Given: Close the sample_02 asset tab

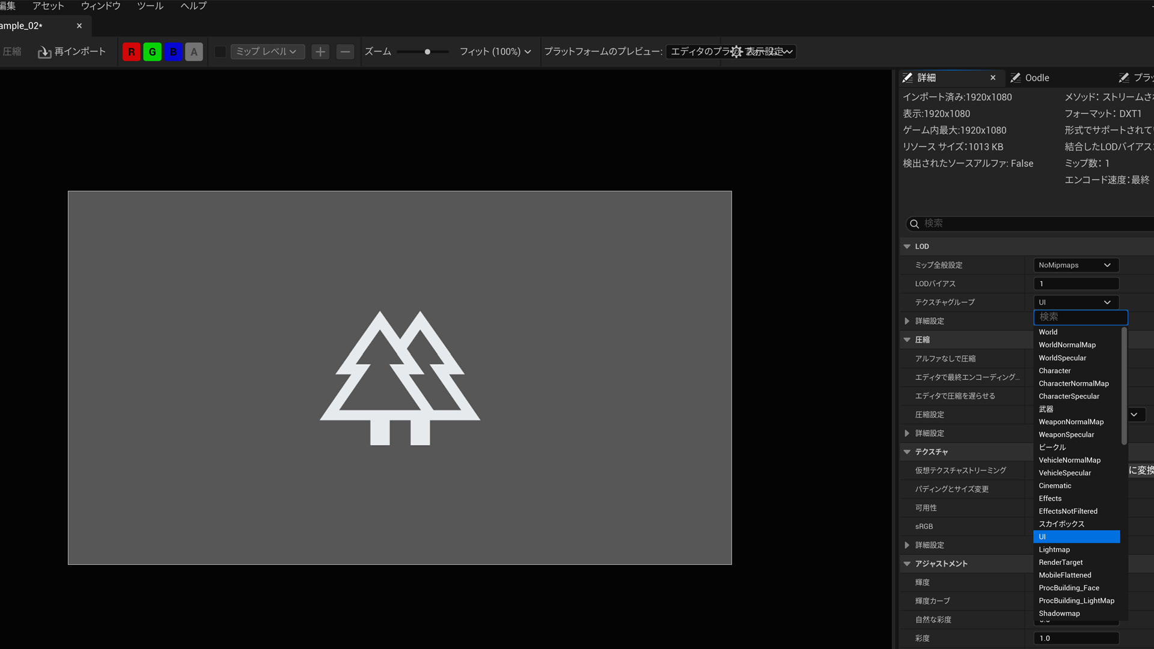Looking at the screenshot, I should pyautogui.click(x=79, y=26).
